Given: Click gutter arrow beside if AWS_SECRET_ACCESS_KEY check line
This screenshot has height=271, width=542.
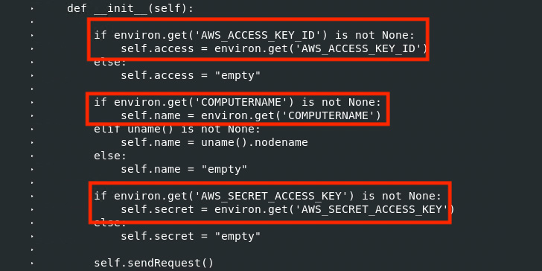Looking at the screenshot, I should [x=32, y=196].
